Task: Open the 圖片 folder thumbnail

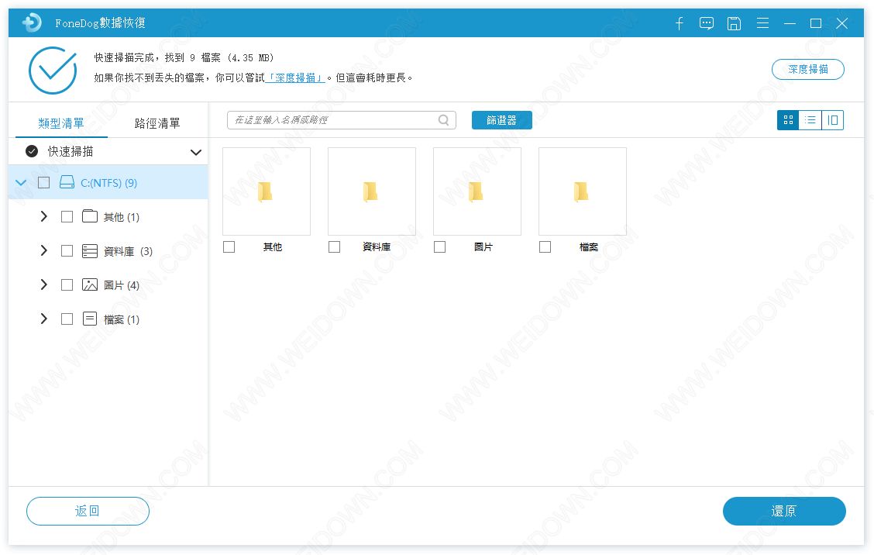Action: point(477,191)
